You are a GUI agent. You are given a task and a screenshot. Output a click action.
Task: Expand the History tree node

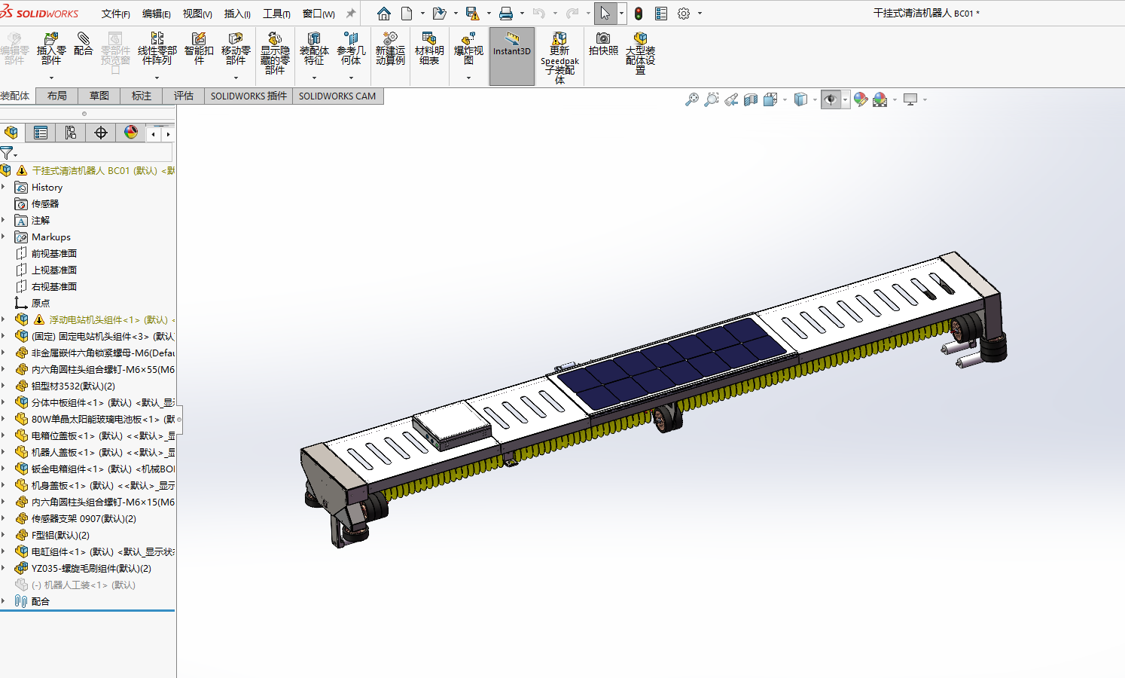(x=4, y=187)
